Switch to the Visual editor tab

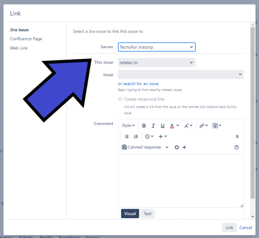pos(130,214)
